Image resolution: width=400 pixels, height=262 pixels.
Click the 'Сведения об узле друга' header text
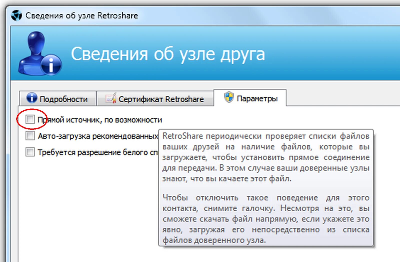[168, 54]
